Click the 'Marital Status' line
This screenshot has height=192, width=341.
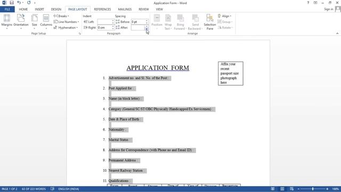[119, 140]
